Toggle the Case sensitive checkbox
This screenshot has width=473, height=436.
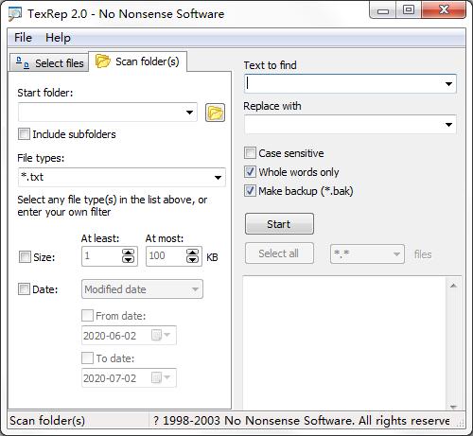click(x=250, y=153)
